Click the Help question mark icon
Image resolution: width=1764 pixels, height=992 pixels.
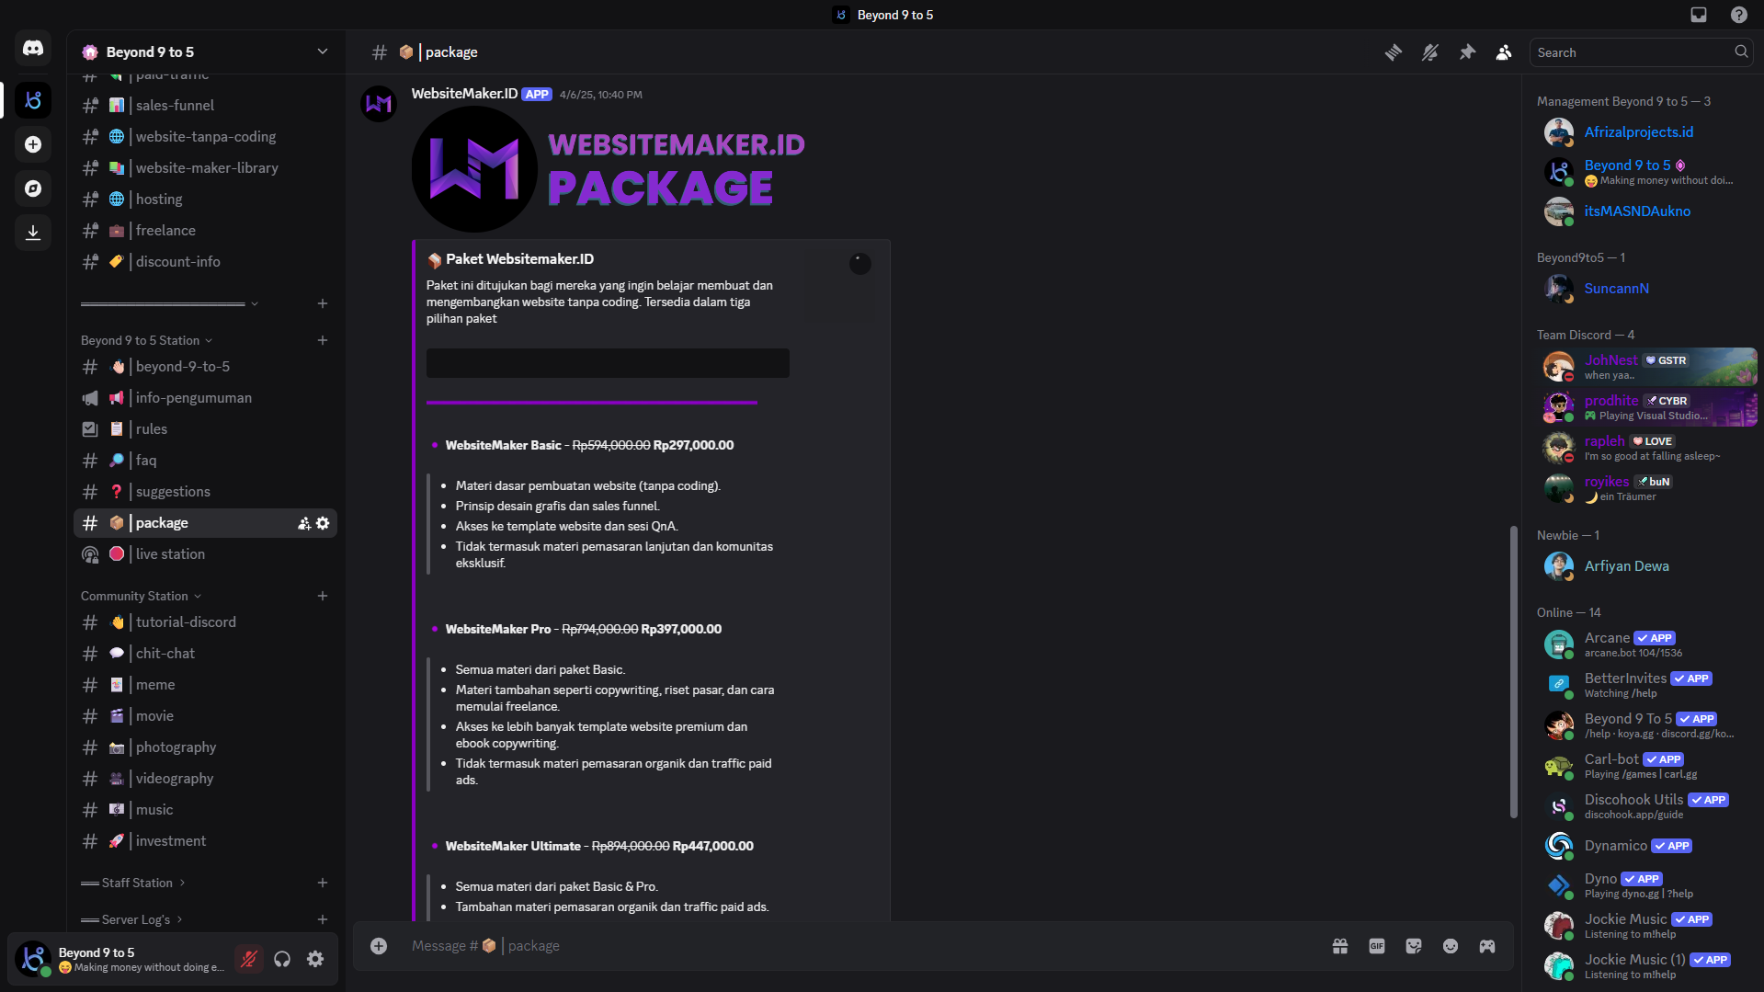1738,15
